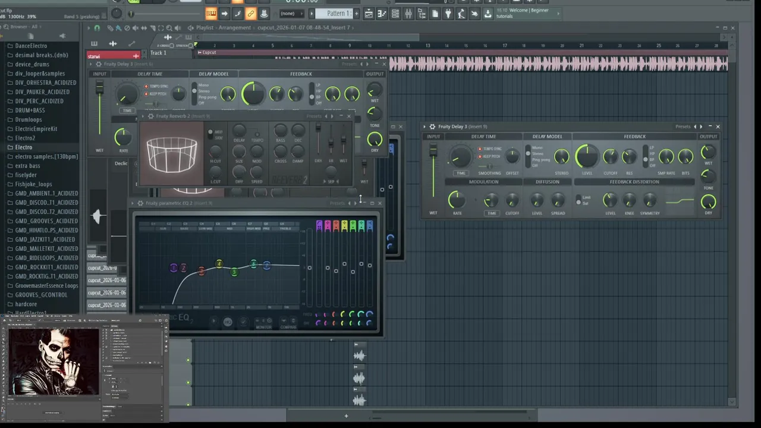Open gear settings of Fruity Reeverb 2
The height and width of the screenshot is (428, 761).
[x=150, y=117]
